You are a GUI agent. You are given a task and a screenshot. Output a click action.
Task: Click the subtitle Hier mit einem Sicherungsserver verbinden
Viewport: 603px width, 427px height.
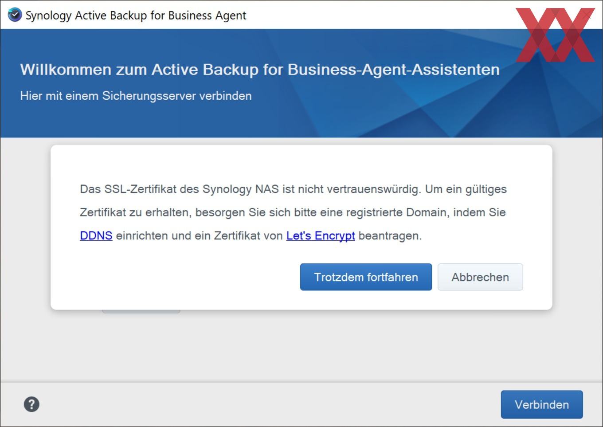[x=136, y=96]
